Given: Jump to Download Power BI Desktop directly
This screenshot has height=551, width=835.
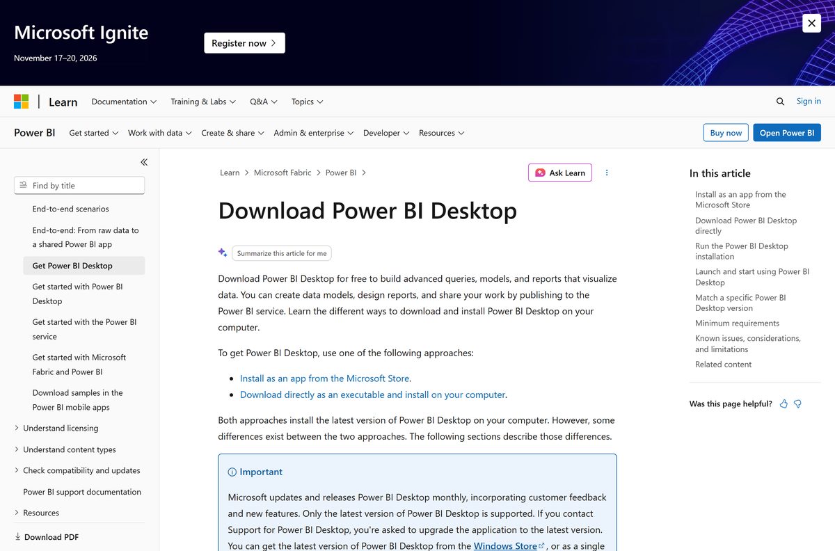Looking at the screenshot, I should coord(746,225).
